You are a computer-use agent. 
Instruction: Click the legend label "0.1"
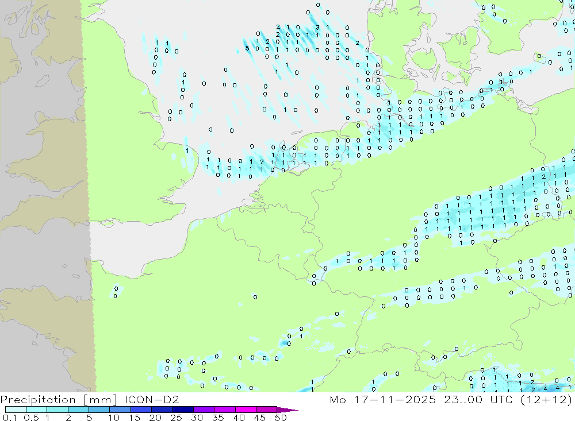point(10,418)
